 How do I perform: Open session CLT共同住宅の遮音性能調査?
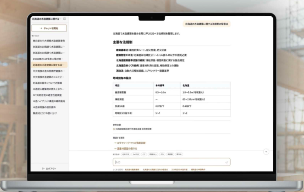pyautogui.click(x=49, y=95)
